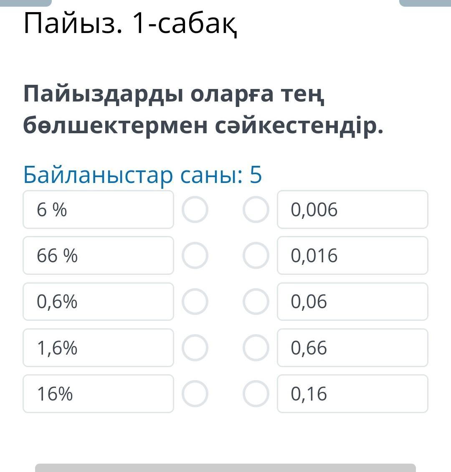Screen dimensions: 451x472
Task: Select the connector circle beside 66 %
Action: pos(195,255)
